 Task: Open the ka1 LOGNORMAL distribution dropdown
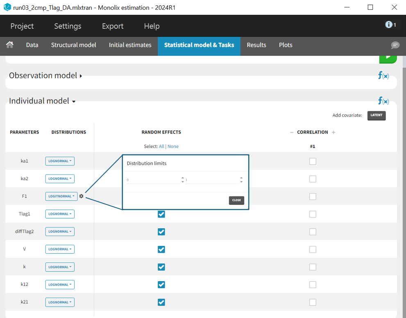point(60,161)
